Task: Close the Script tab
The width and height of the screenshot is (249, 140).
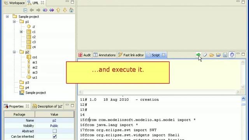Action: pos(163,55)
